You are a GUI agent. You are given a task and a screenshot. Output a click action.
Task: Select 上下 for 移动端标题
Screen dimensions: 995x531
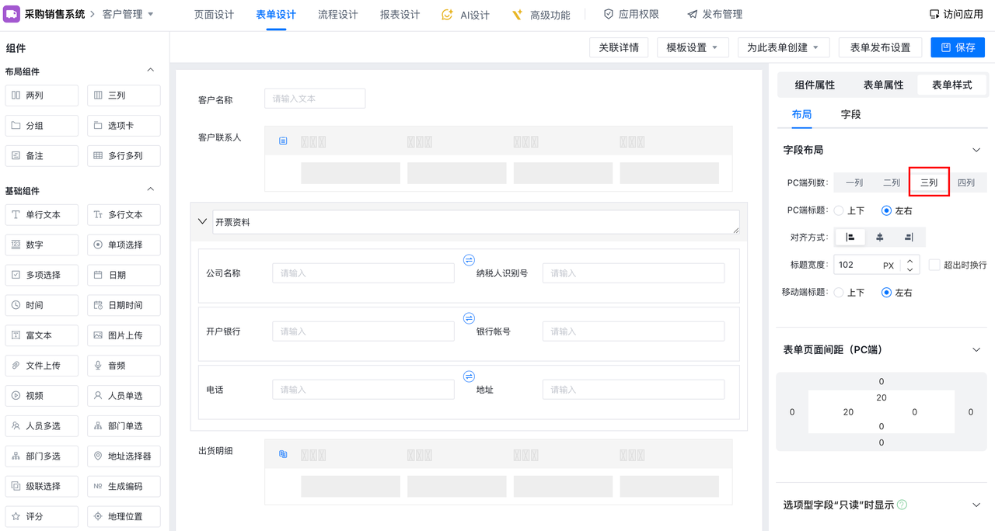click(839, 293)
